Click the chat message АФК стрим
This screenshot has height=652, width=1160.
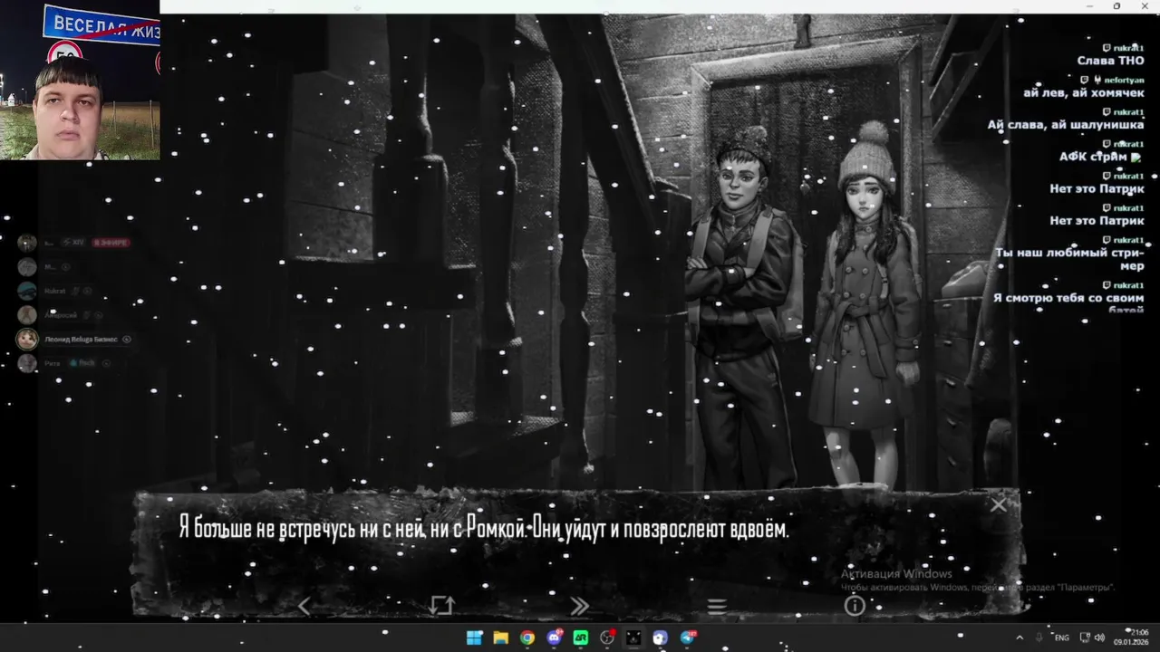click(1100, 157)
